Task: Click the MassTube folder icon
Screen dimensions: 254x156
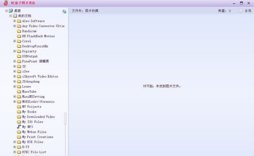Action: (x=19, y=91)
